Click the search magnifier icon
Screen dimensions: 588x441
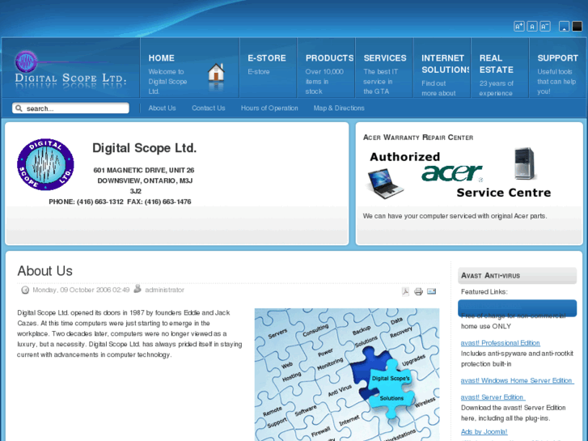tap(19, 108)
